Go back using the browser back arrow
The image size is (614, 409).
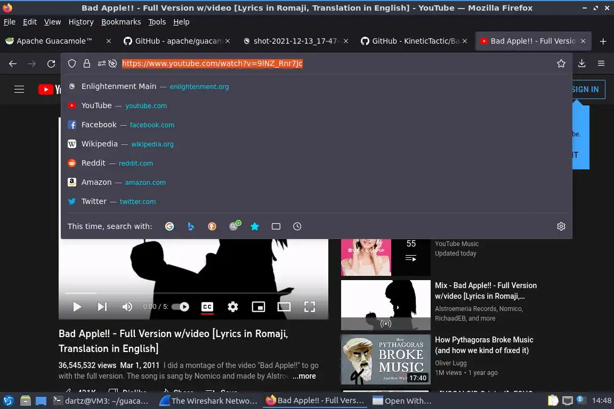[13, 64]
